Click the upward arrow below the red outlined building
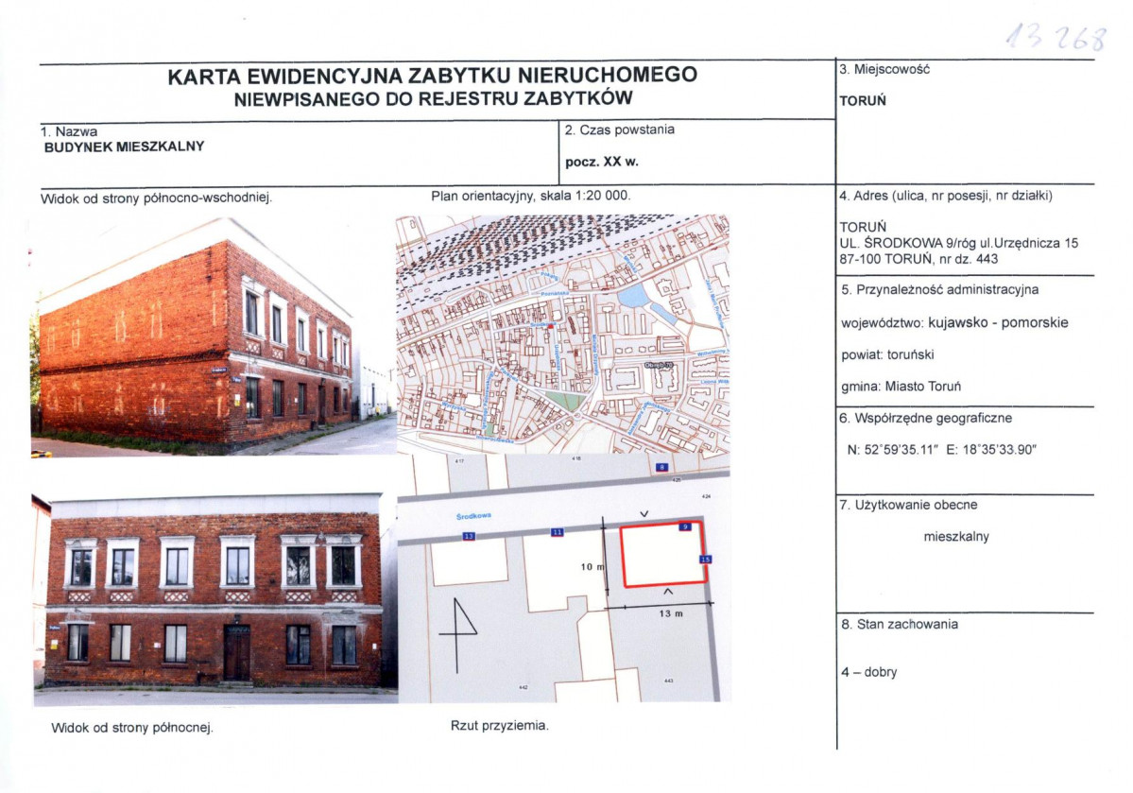The width and height of the screenshot is (1133, 793). click(x=668, y=592)
